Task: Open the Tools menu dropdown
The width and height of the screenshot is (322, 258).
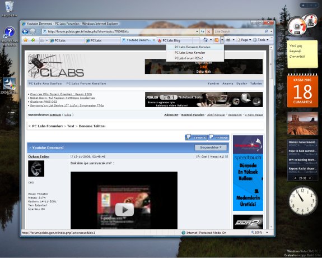Action: (x=261, y=40)
